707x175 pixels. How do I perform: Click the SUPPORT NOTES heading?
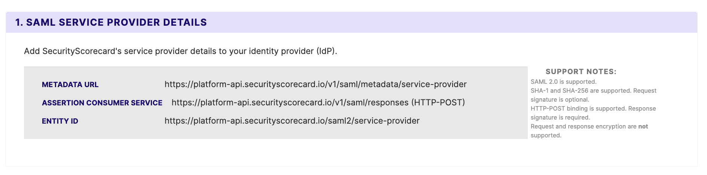click(581, 71)
